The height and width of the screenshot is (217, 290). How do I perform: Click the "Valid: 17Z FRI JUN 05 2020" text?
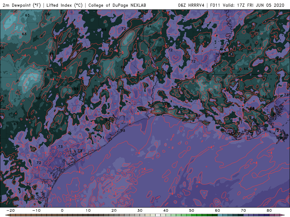pyautogui.click(x=253, y=5)
